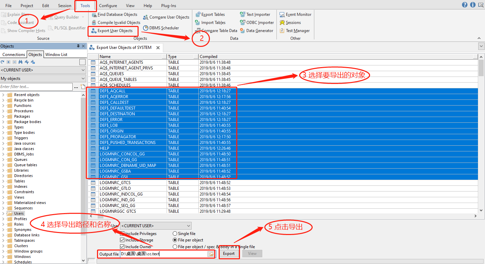Viewport: 485px width, 264px height.
Task: Click the Output file path field
Action: click(x=163, y=254)
